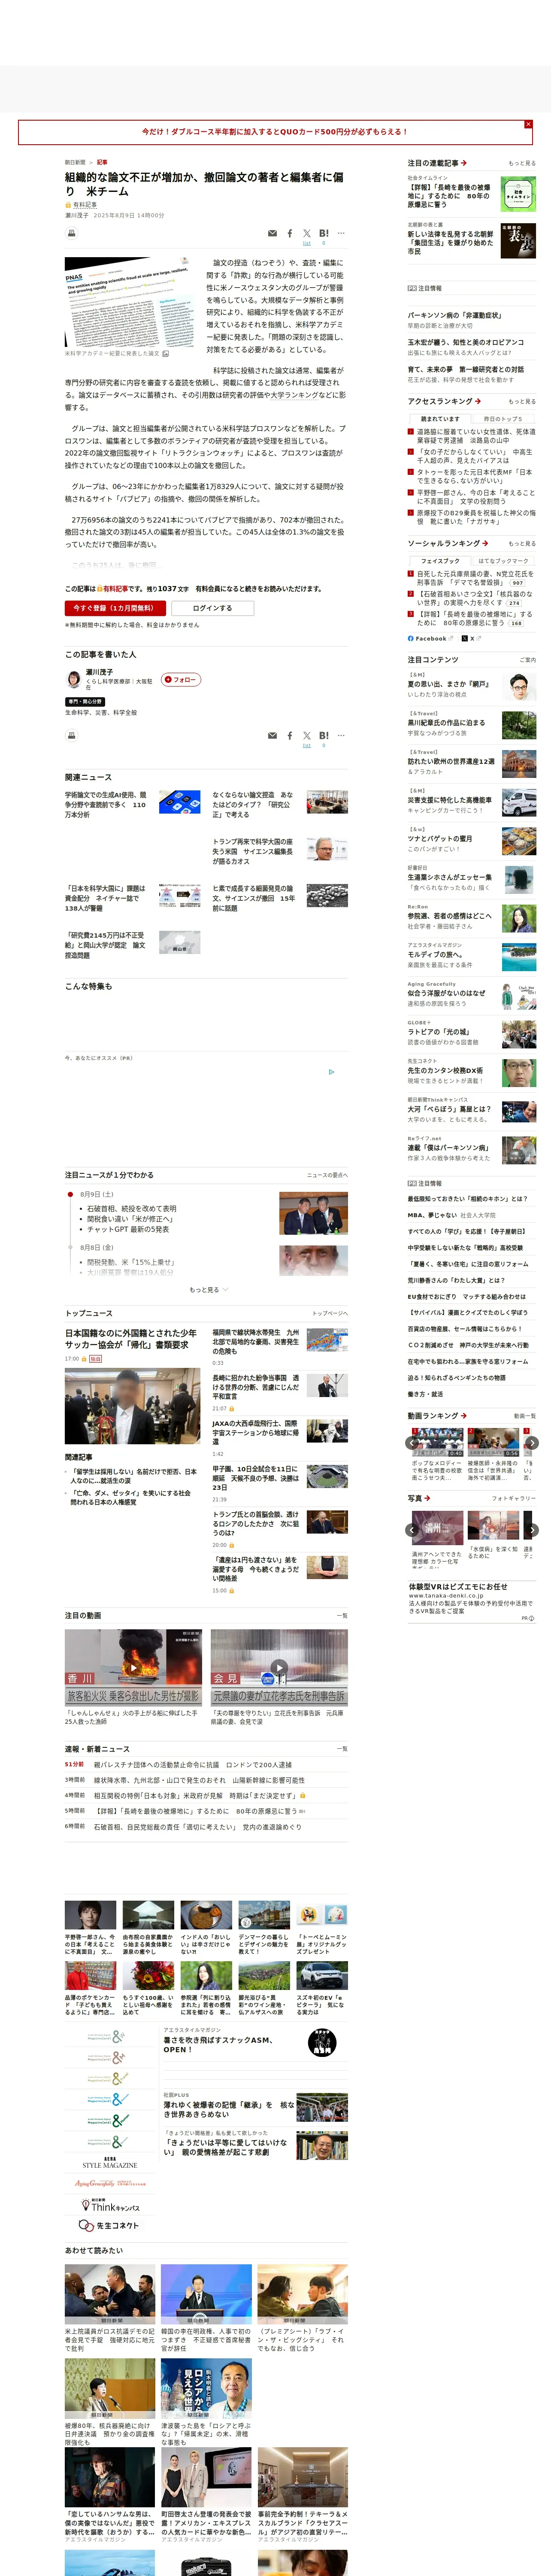The image size is (551, 2576).
Task: Add Hatena bookmark from bottom share toolbar
Action: coord(324,735)
